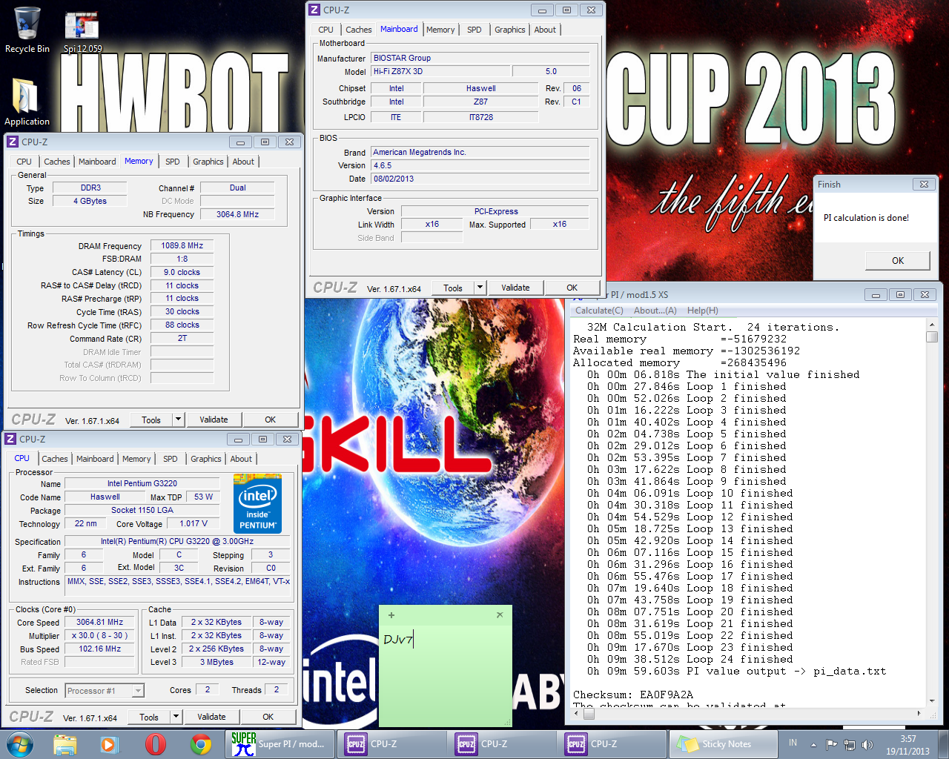Select the Graphics tab in Memory CPU-Z window
This screenshot has width=949, height=759.
208,162
